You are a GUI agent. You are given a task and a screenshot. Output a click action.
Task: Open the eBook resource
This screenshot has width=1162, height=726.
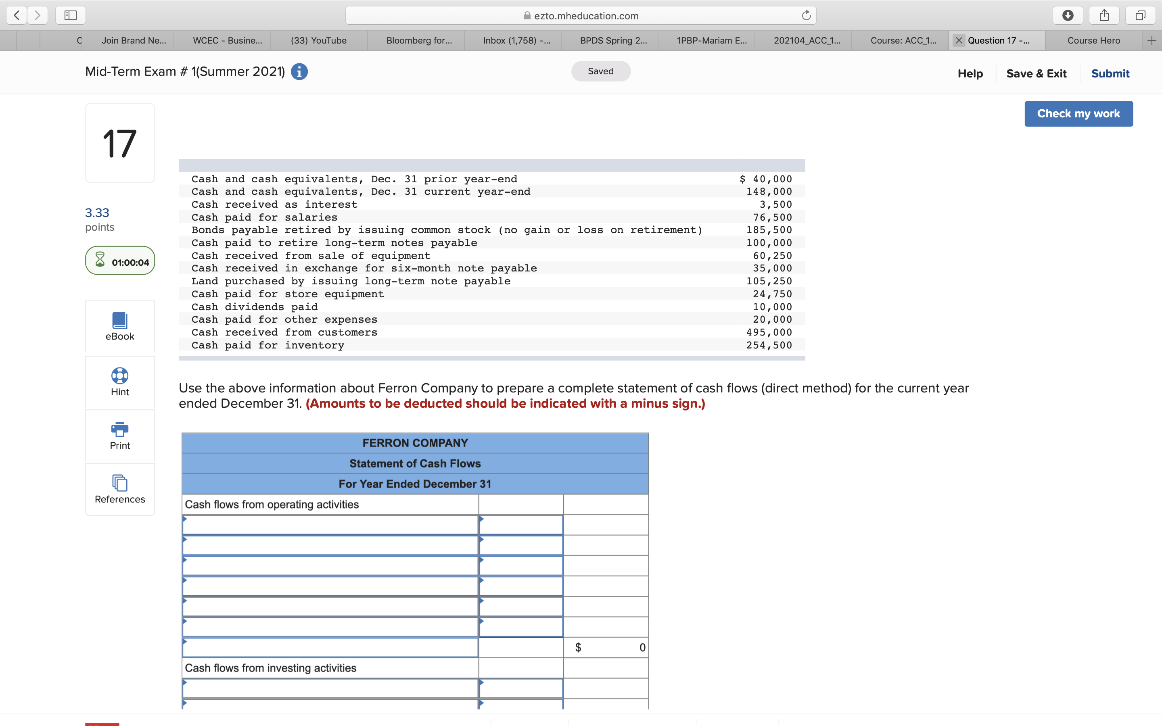pos(119,320)
